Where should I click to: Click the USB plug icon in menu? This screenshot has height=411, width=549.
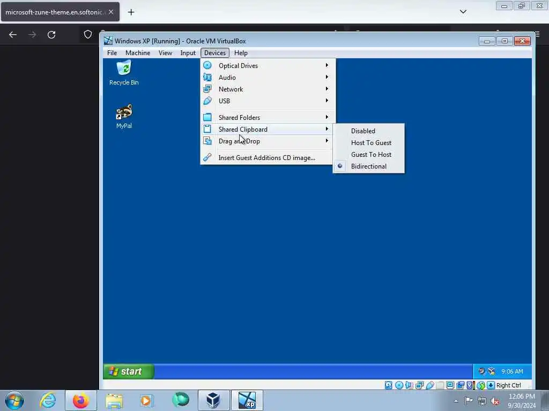point(207,101)
